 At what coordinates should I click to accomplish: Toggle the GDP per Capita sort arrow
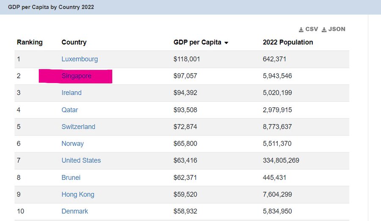coord(226,43)
